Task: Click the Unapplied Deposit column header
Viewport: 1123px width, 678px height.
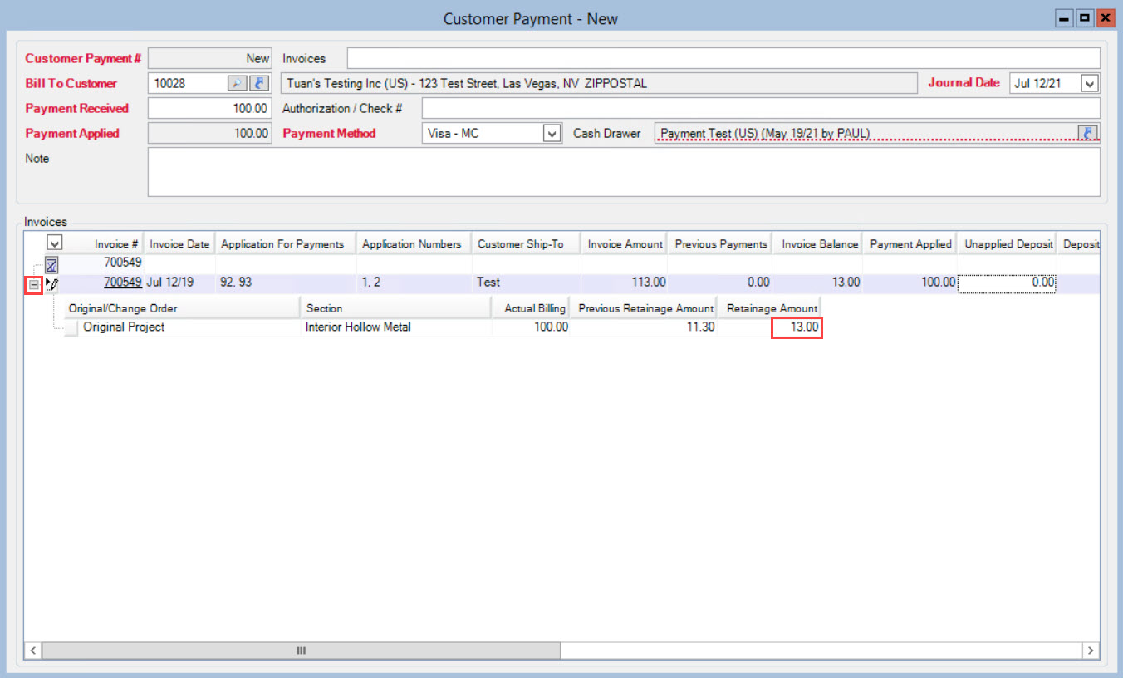Action: coord(1007,244)
